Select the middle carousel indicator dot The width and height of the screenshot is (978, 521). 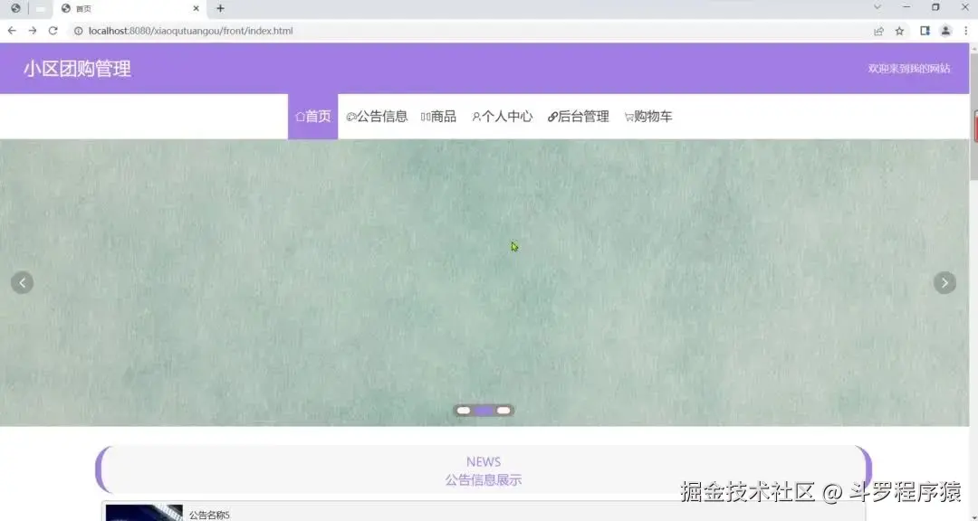(484, 410)
